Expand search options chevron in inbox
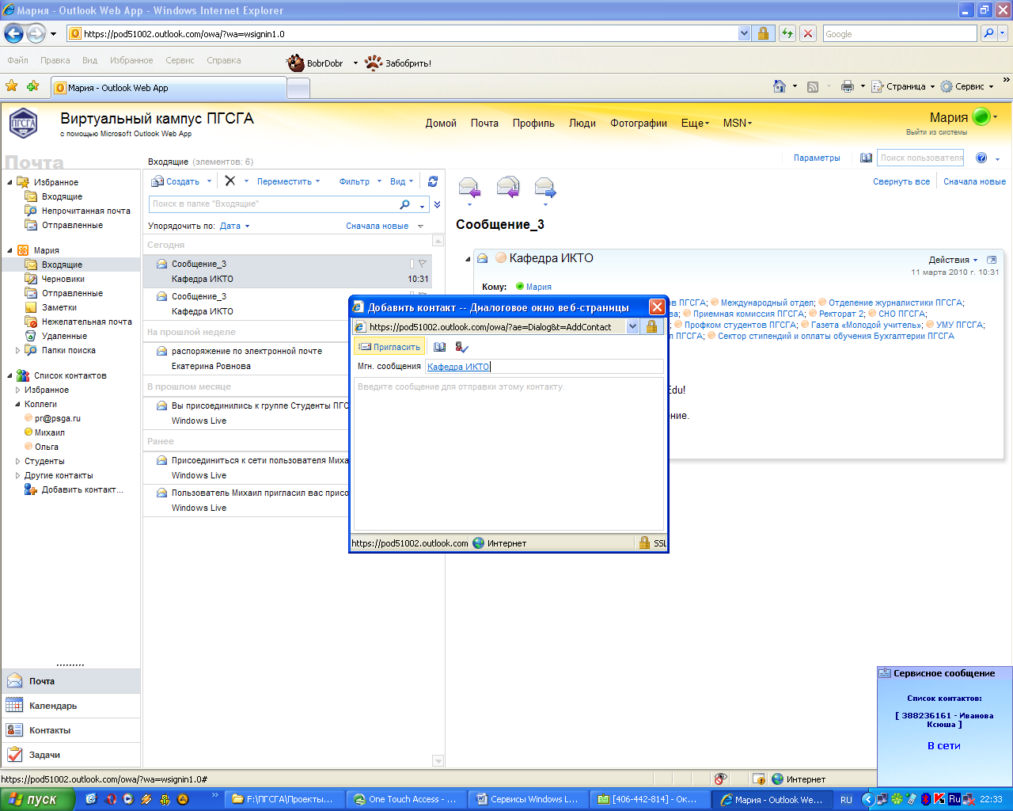 [437, 204]
